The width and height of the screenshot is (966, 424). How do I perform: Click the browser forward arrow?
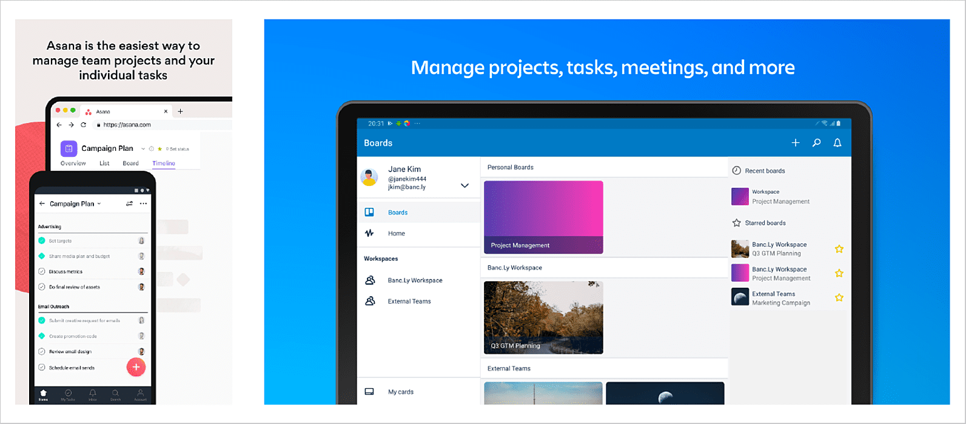coord(71,125)
